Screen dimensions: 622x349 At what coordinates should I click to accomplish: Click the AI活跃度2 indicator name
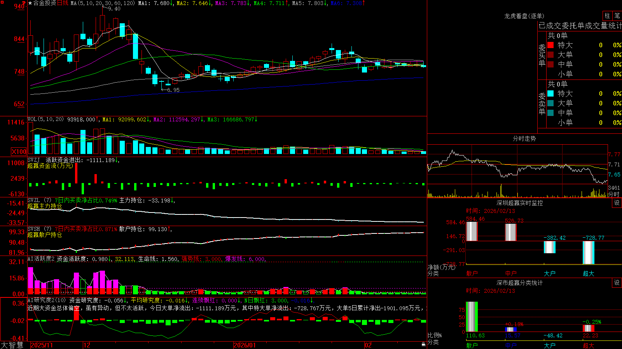click(41, 259)
